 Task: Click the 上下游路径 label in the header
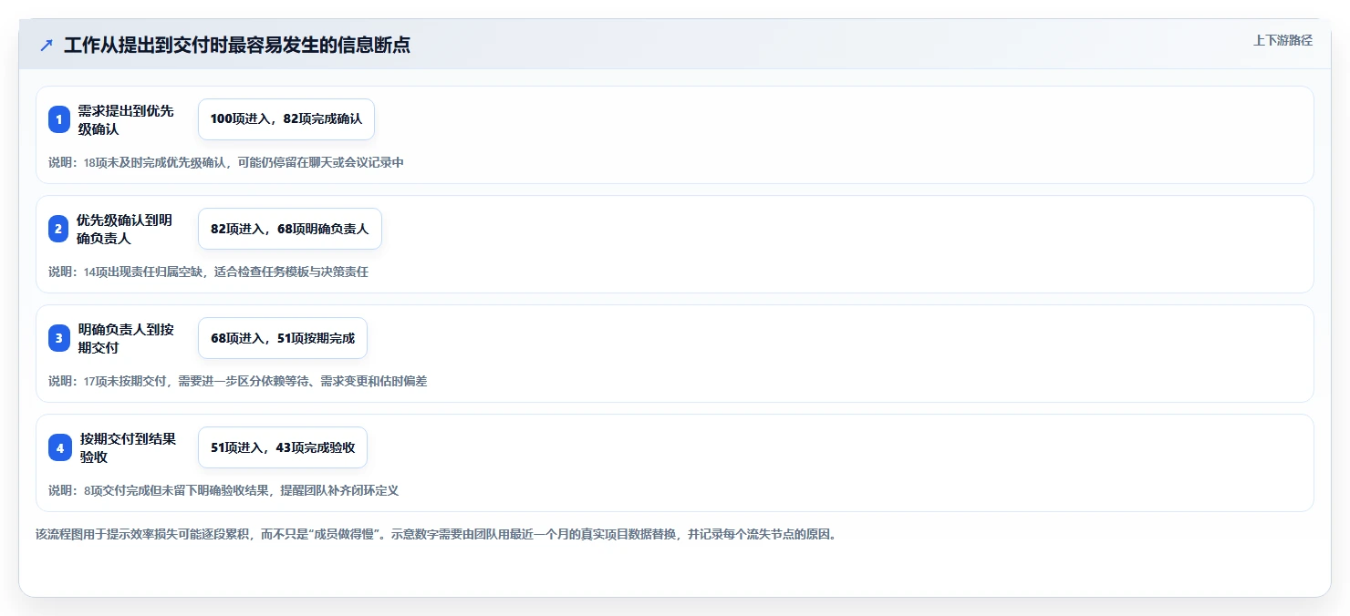tap(1282, 40)
